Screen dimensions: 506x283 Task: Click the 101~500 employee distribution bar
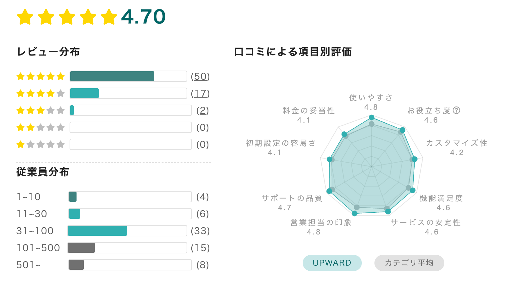(81, 248)
